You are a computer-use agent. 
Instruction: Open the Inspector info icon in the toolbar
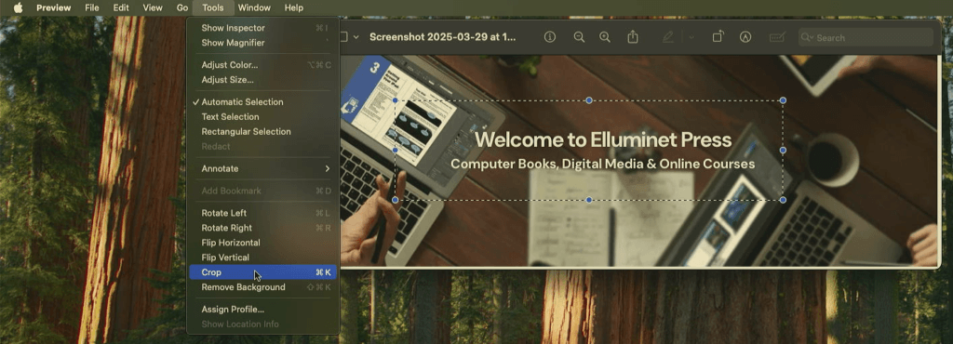point(550,37)
